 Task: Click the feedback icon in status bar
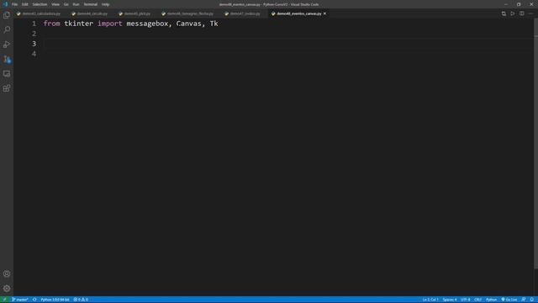pyautogui.click(x=524, y=300)
